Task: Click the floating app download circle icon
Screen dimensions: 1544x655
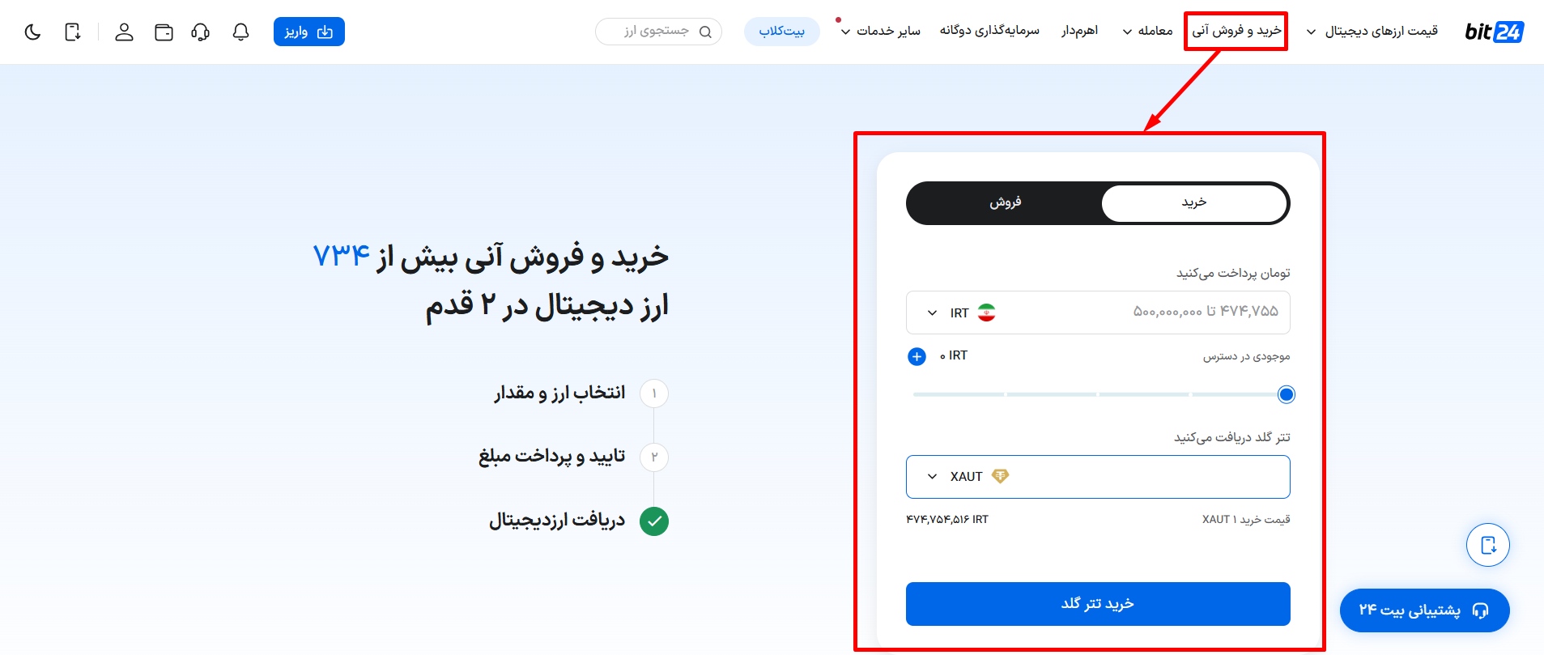Action: [x=1488, y=545]
